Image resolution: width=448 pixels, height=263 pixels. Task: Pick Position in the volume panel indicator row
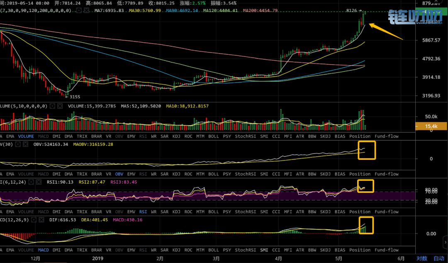click(x=360, y=136)
